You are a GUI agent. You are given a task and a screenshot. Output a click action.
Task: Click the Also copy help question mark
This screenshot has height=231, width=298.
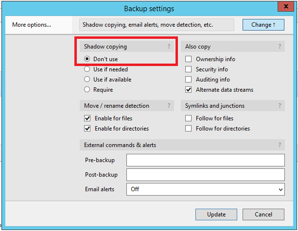[280, 47]
